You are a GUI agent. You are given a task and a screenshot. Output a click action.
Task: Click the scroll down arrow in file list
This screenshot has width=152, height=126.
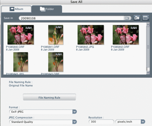tap(148, 73)
